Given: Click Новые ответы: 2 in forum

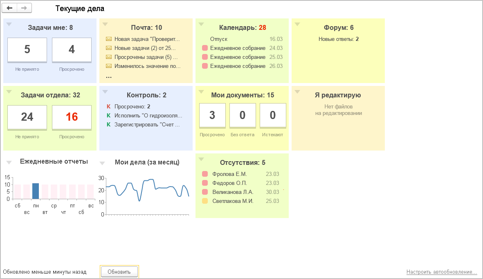Looking at the screenshot, I should pyautogui.click(x=339, y=39).
